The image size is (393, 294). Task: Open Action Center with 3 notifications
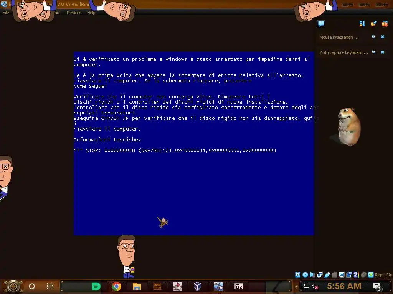click(378, 287)
